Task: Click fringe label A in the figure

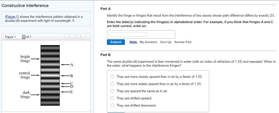Action: pyautogui.click(x=72, y=65)
